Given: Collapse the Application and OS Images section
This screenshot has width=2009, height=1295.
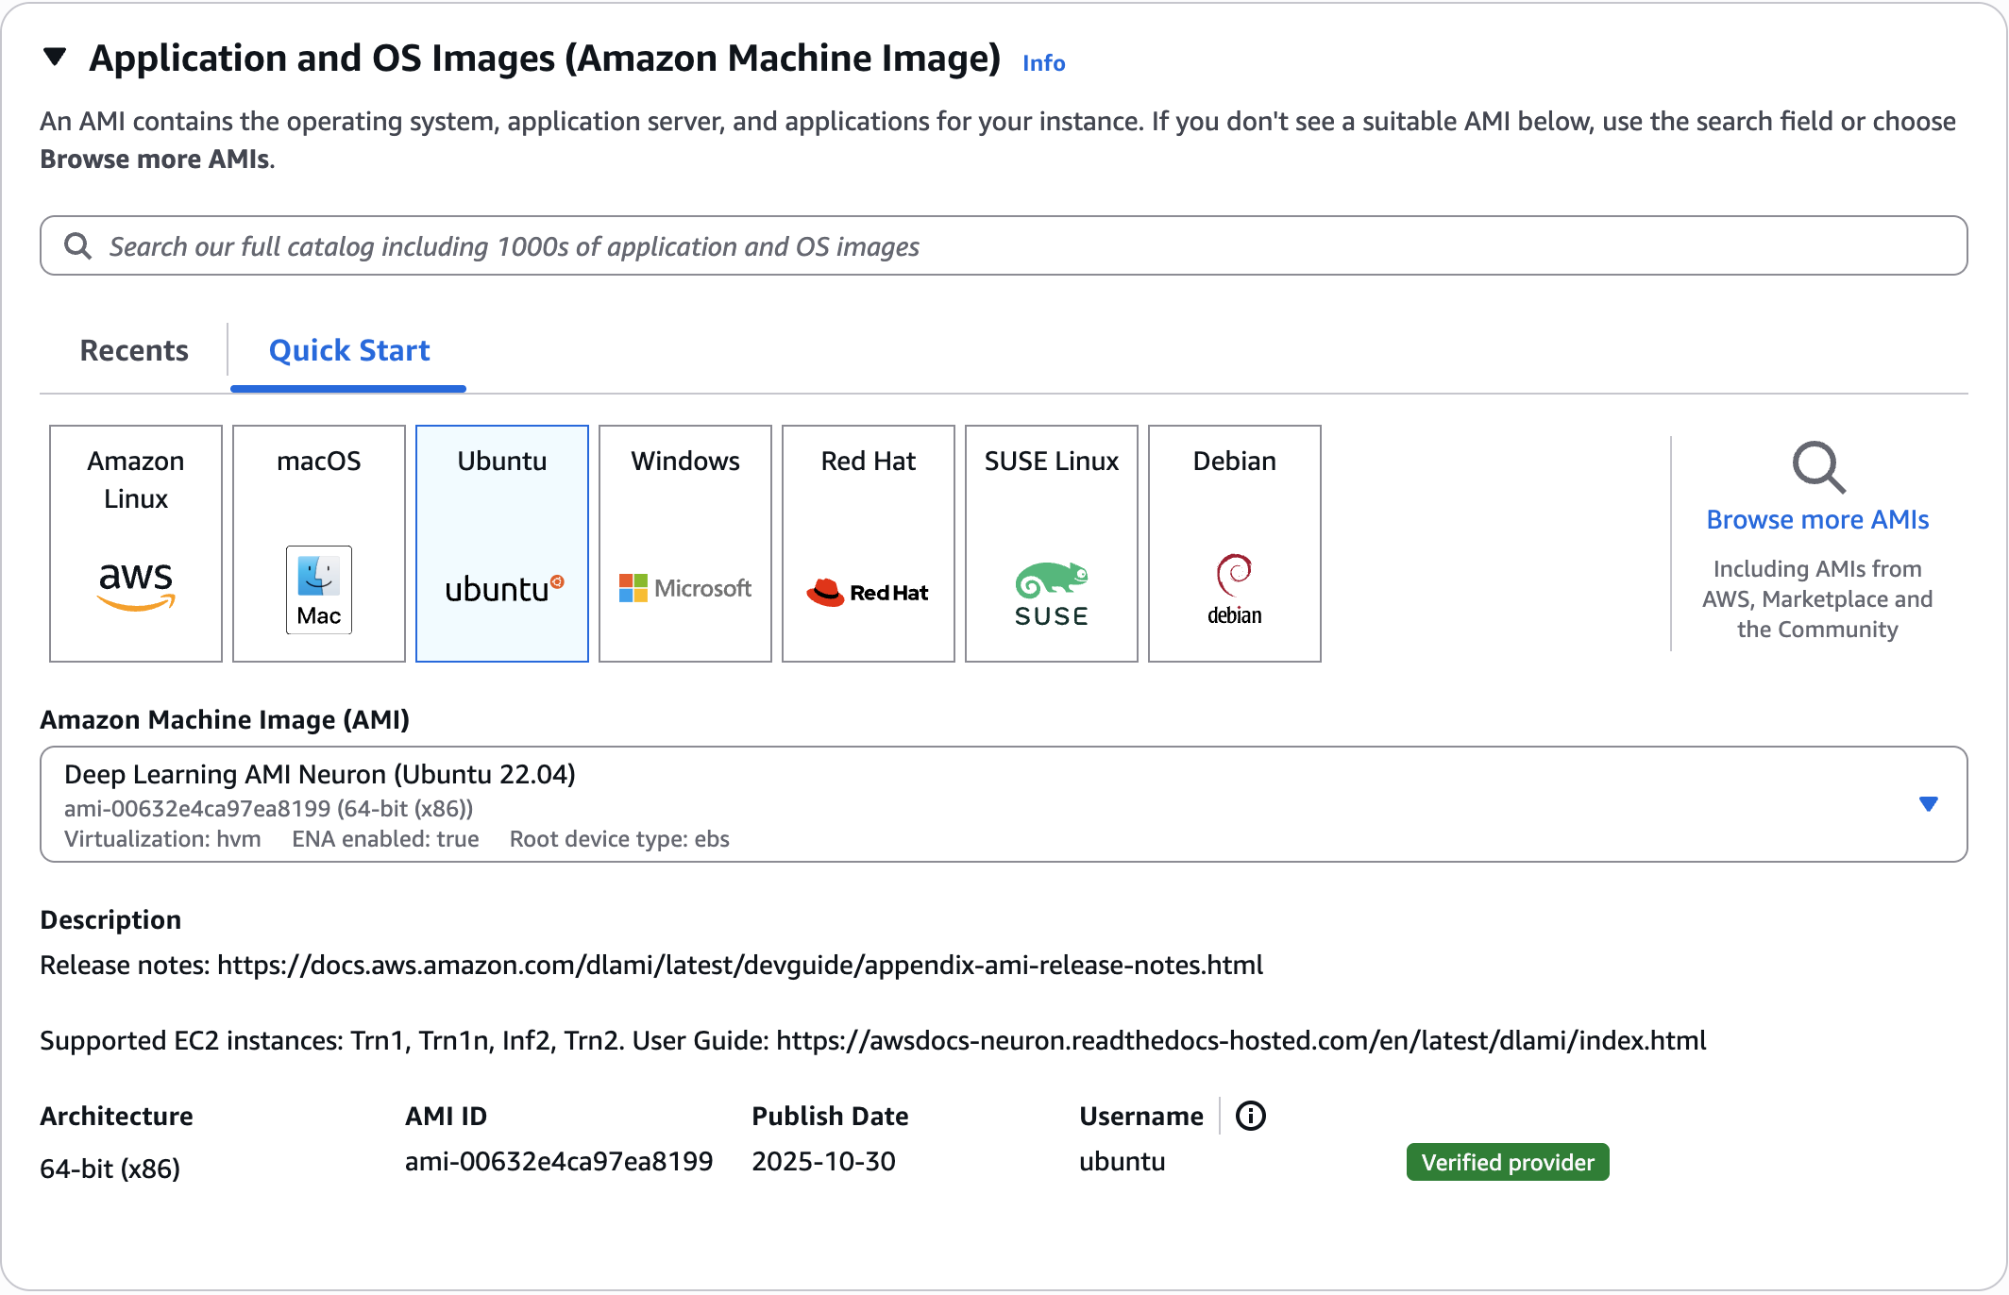Looking at the screenshot, I should (54, 59).
